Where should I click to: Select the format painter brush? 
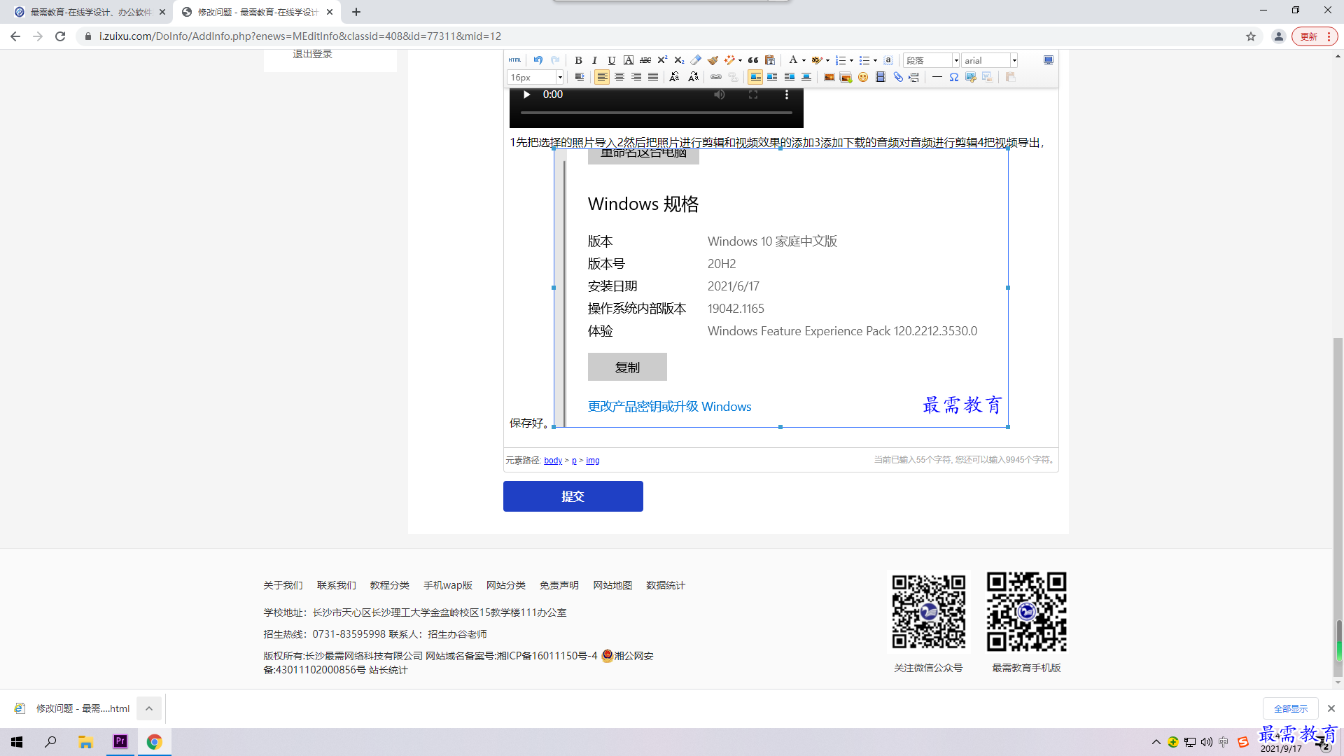tap(713, 60)
